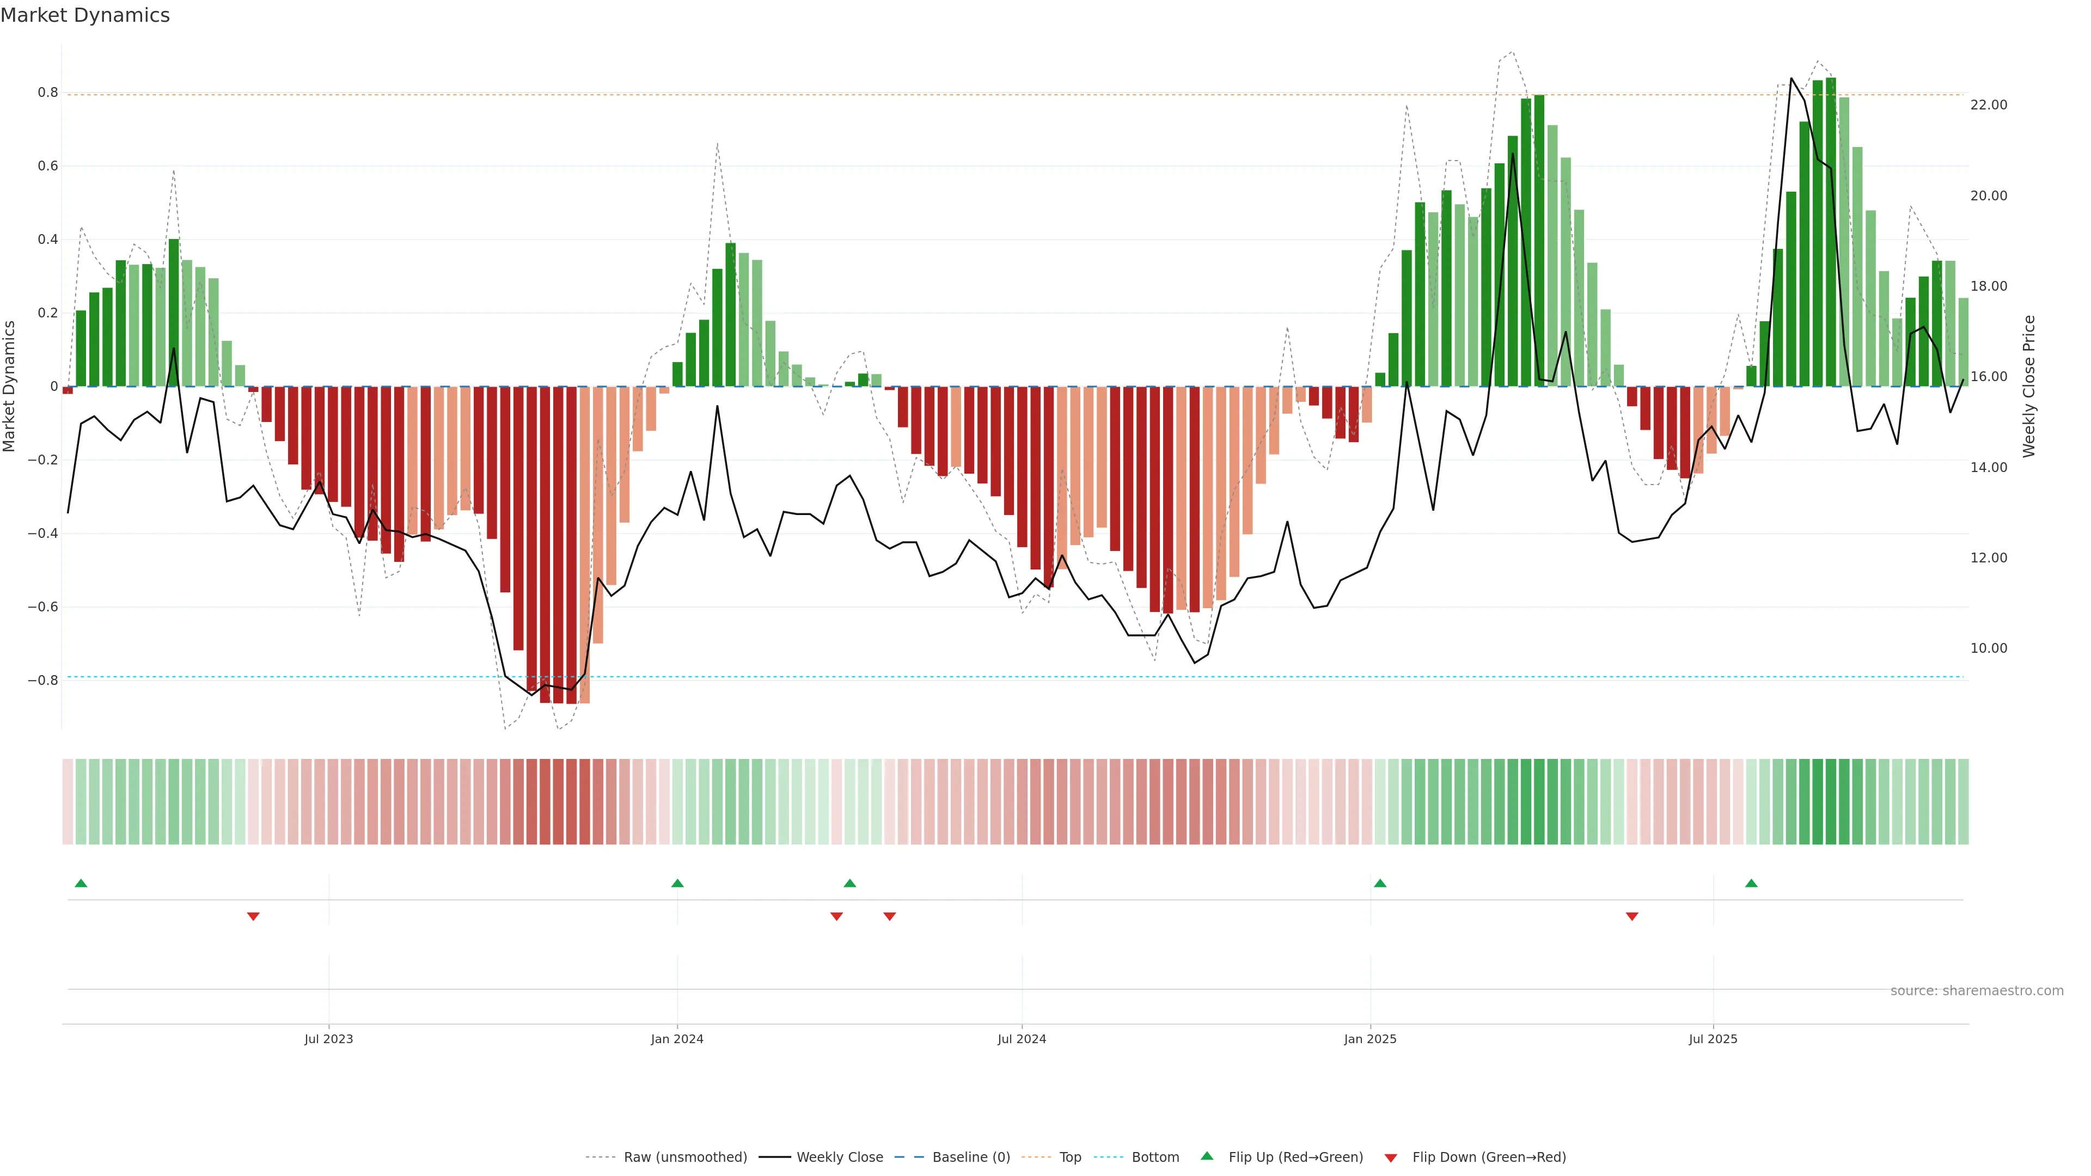The width and height of the screenshot is (2091, 1176).
Task: Click the first red flip-down triangle marker
Action: (253, 916)
